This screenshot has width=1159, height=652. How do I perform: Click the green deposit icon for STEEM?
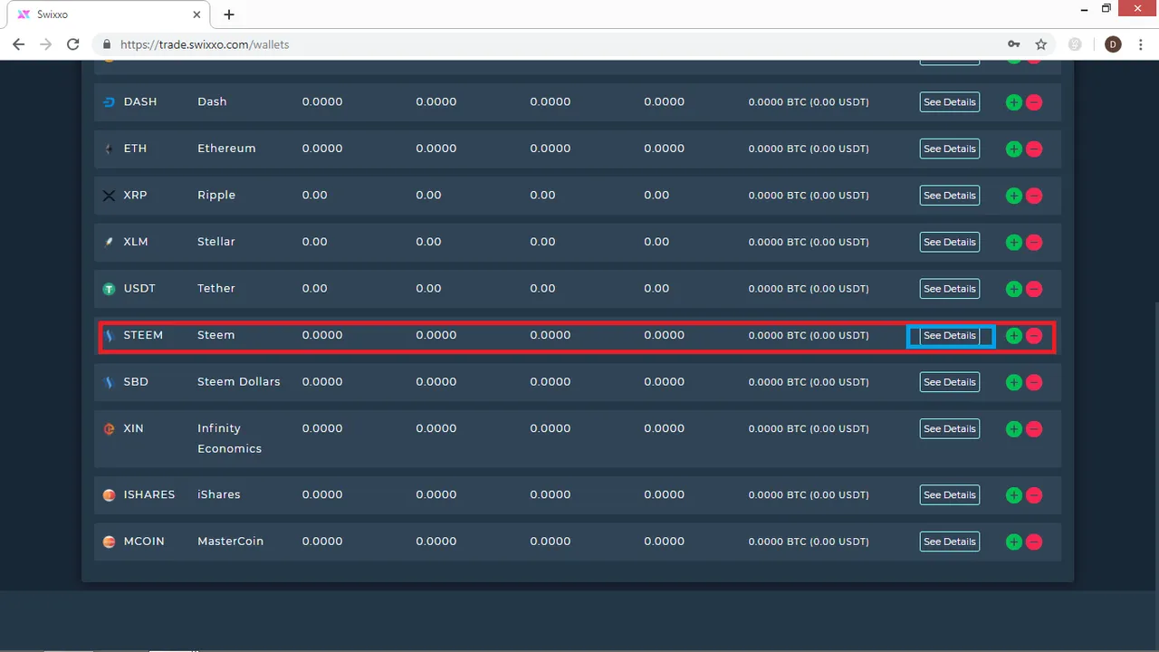[x=1014, y=335]
